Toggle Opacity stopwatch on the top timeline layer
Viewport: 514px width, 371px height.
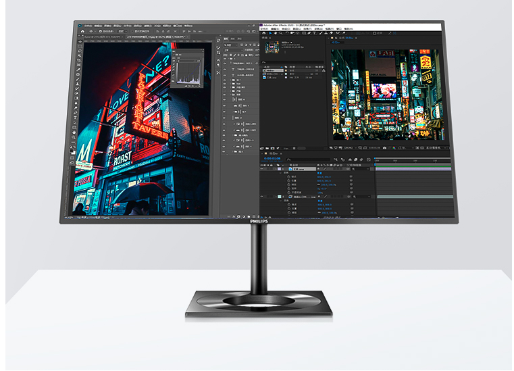click(289, 192)
